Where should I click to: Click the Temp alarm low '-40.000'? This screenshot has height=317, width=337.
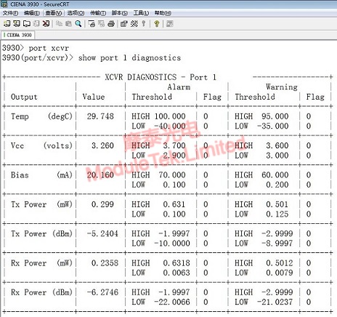coord(170,126)
